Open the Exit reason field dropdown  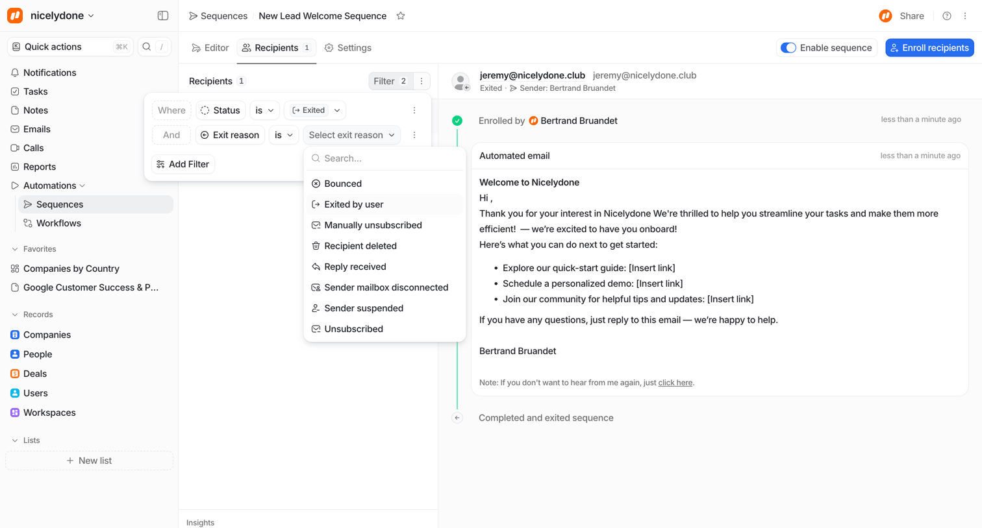coord(230,135)
